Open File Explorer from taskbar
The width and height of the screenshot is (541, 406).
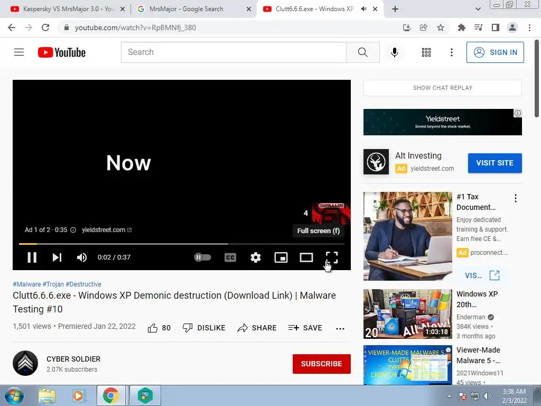(x=46, y=395)
